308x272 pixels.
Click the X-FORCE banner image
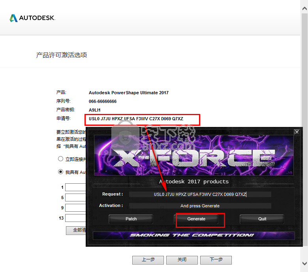click(x=193, y=155)
